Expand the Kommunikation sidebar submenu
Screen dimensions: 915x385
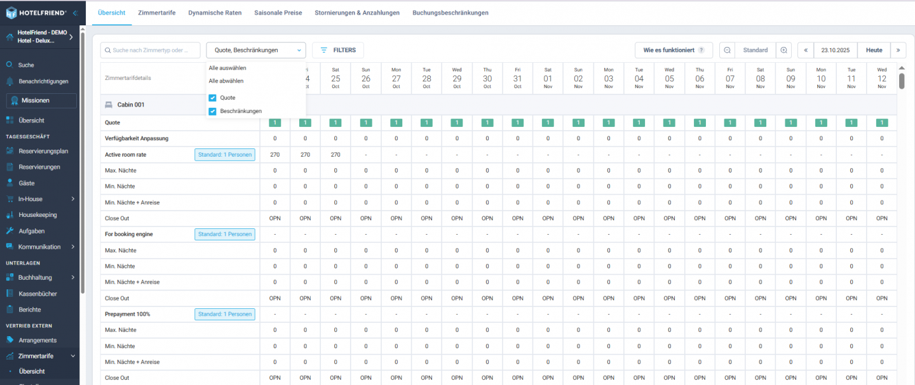tap(73, 247)
